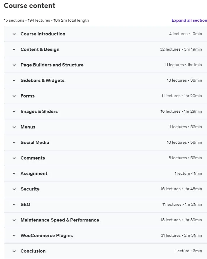Open the Forms section chevron
Viewport: 207px width, 259px height.
point(14,96)
